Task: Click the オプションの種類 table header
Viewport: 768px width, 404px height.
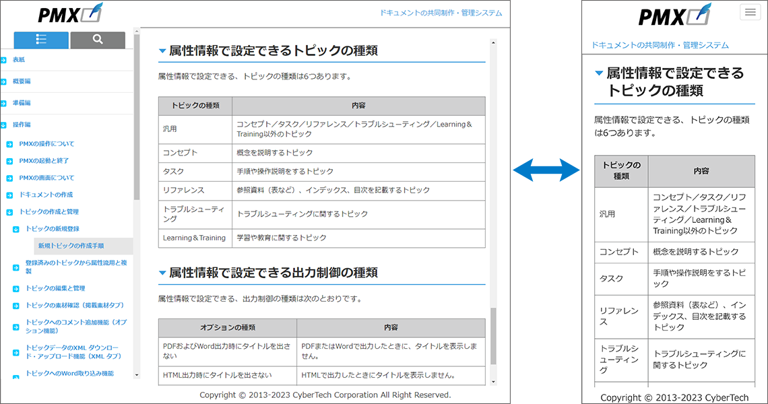Action: tap(228, 328)
